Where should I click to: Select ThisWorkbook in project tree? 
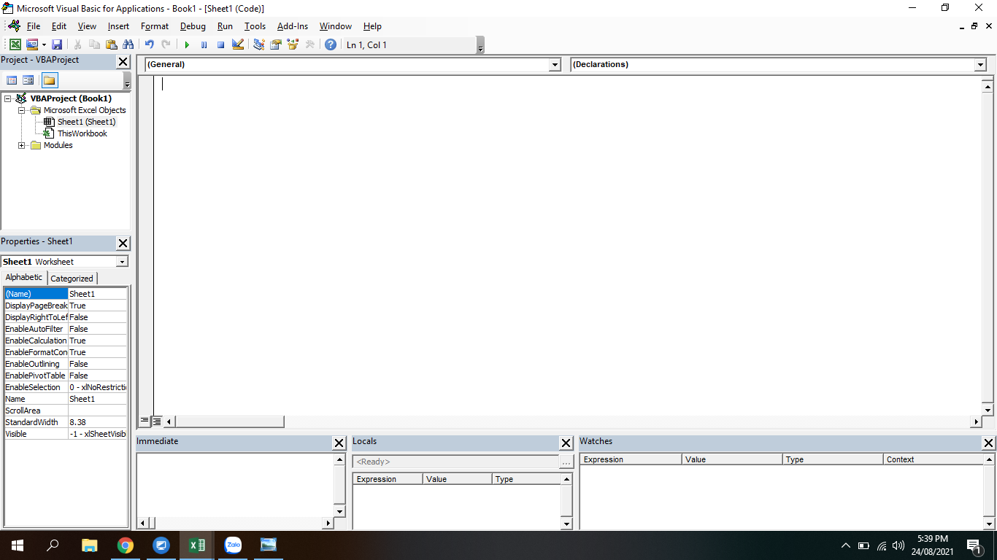82,133
